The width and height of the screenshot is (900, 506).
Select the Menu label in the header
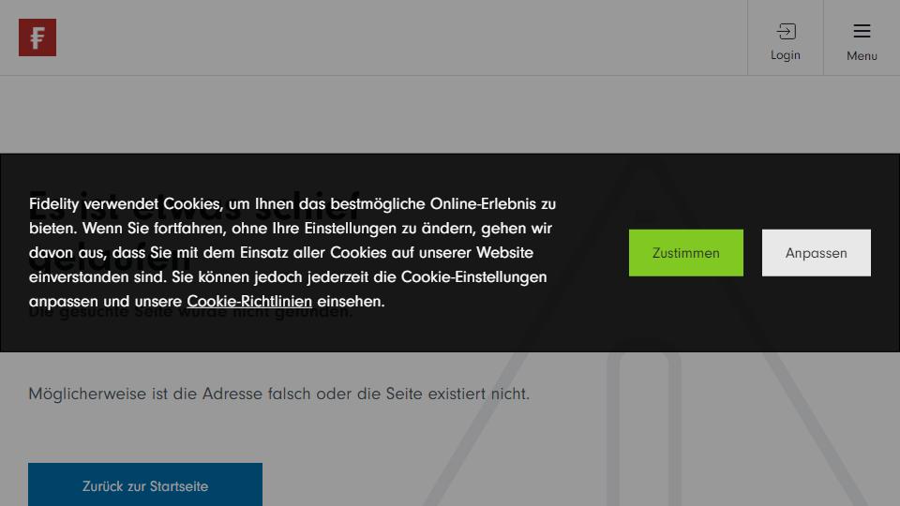click(862, 56)
